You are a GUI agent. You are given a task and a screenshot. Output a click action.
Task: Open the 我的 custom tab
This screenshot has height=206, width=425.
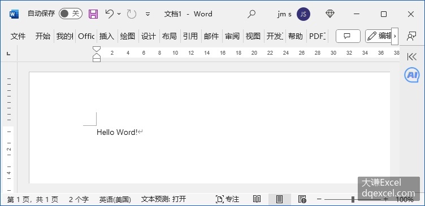pos(64,36)
